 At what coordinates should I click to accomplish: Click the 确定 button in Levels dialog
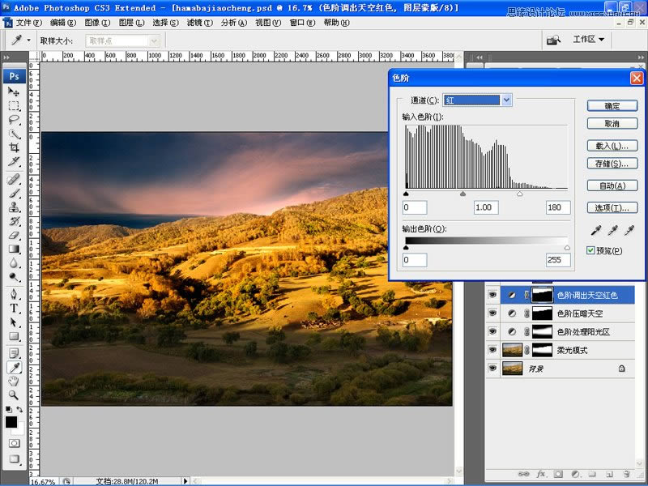click(x=612, y=106)
